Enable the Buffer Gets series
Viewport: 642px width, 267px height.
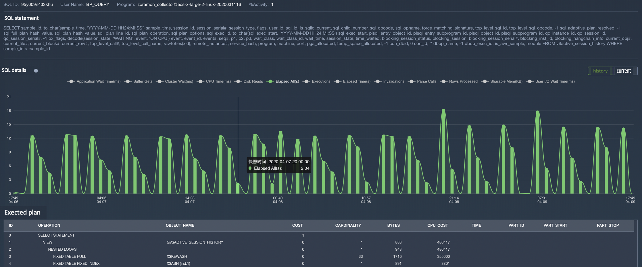click(x=128, y=81)
